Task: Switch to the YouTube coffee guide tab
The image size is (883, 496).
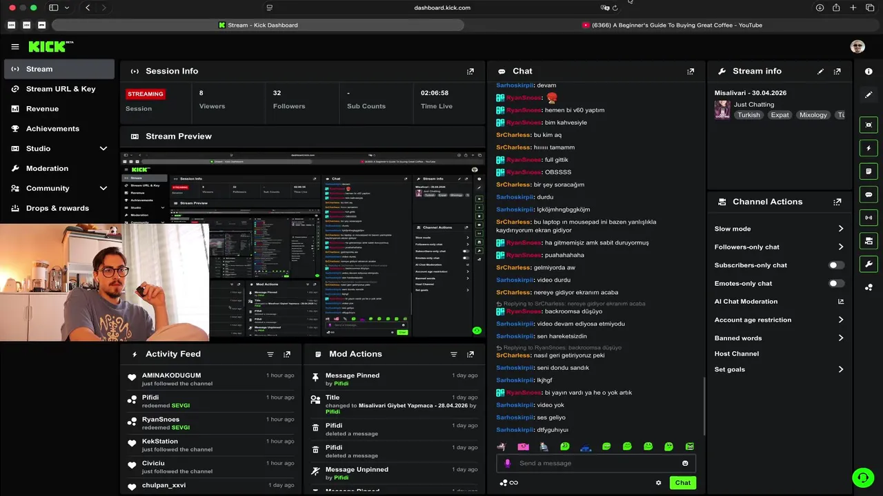Action: click(x=672, y=25)
